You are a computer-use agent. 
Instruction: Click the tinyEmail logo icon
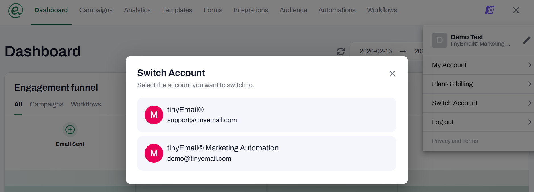(x=15, y=11)
